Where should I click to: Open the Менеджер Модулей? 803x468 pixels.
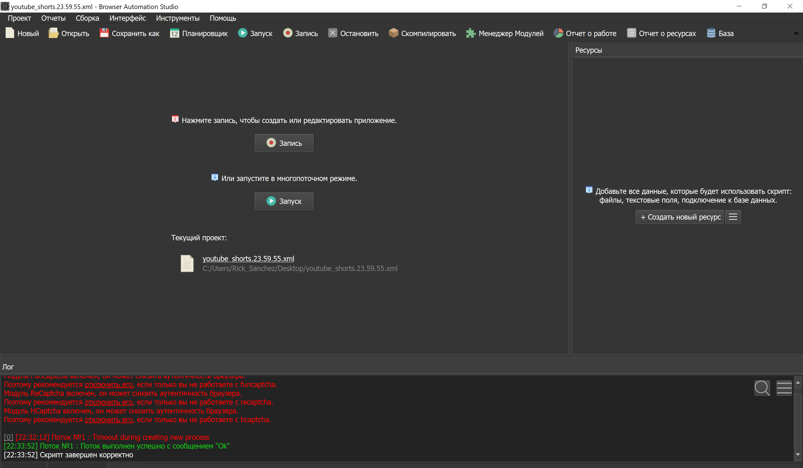(x=505, y=33)
